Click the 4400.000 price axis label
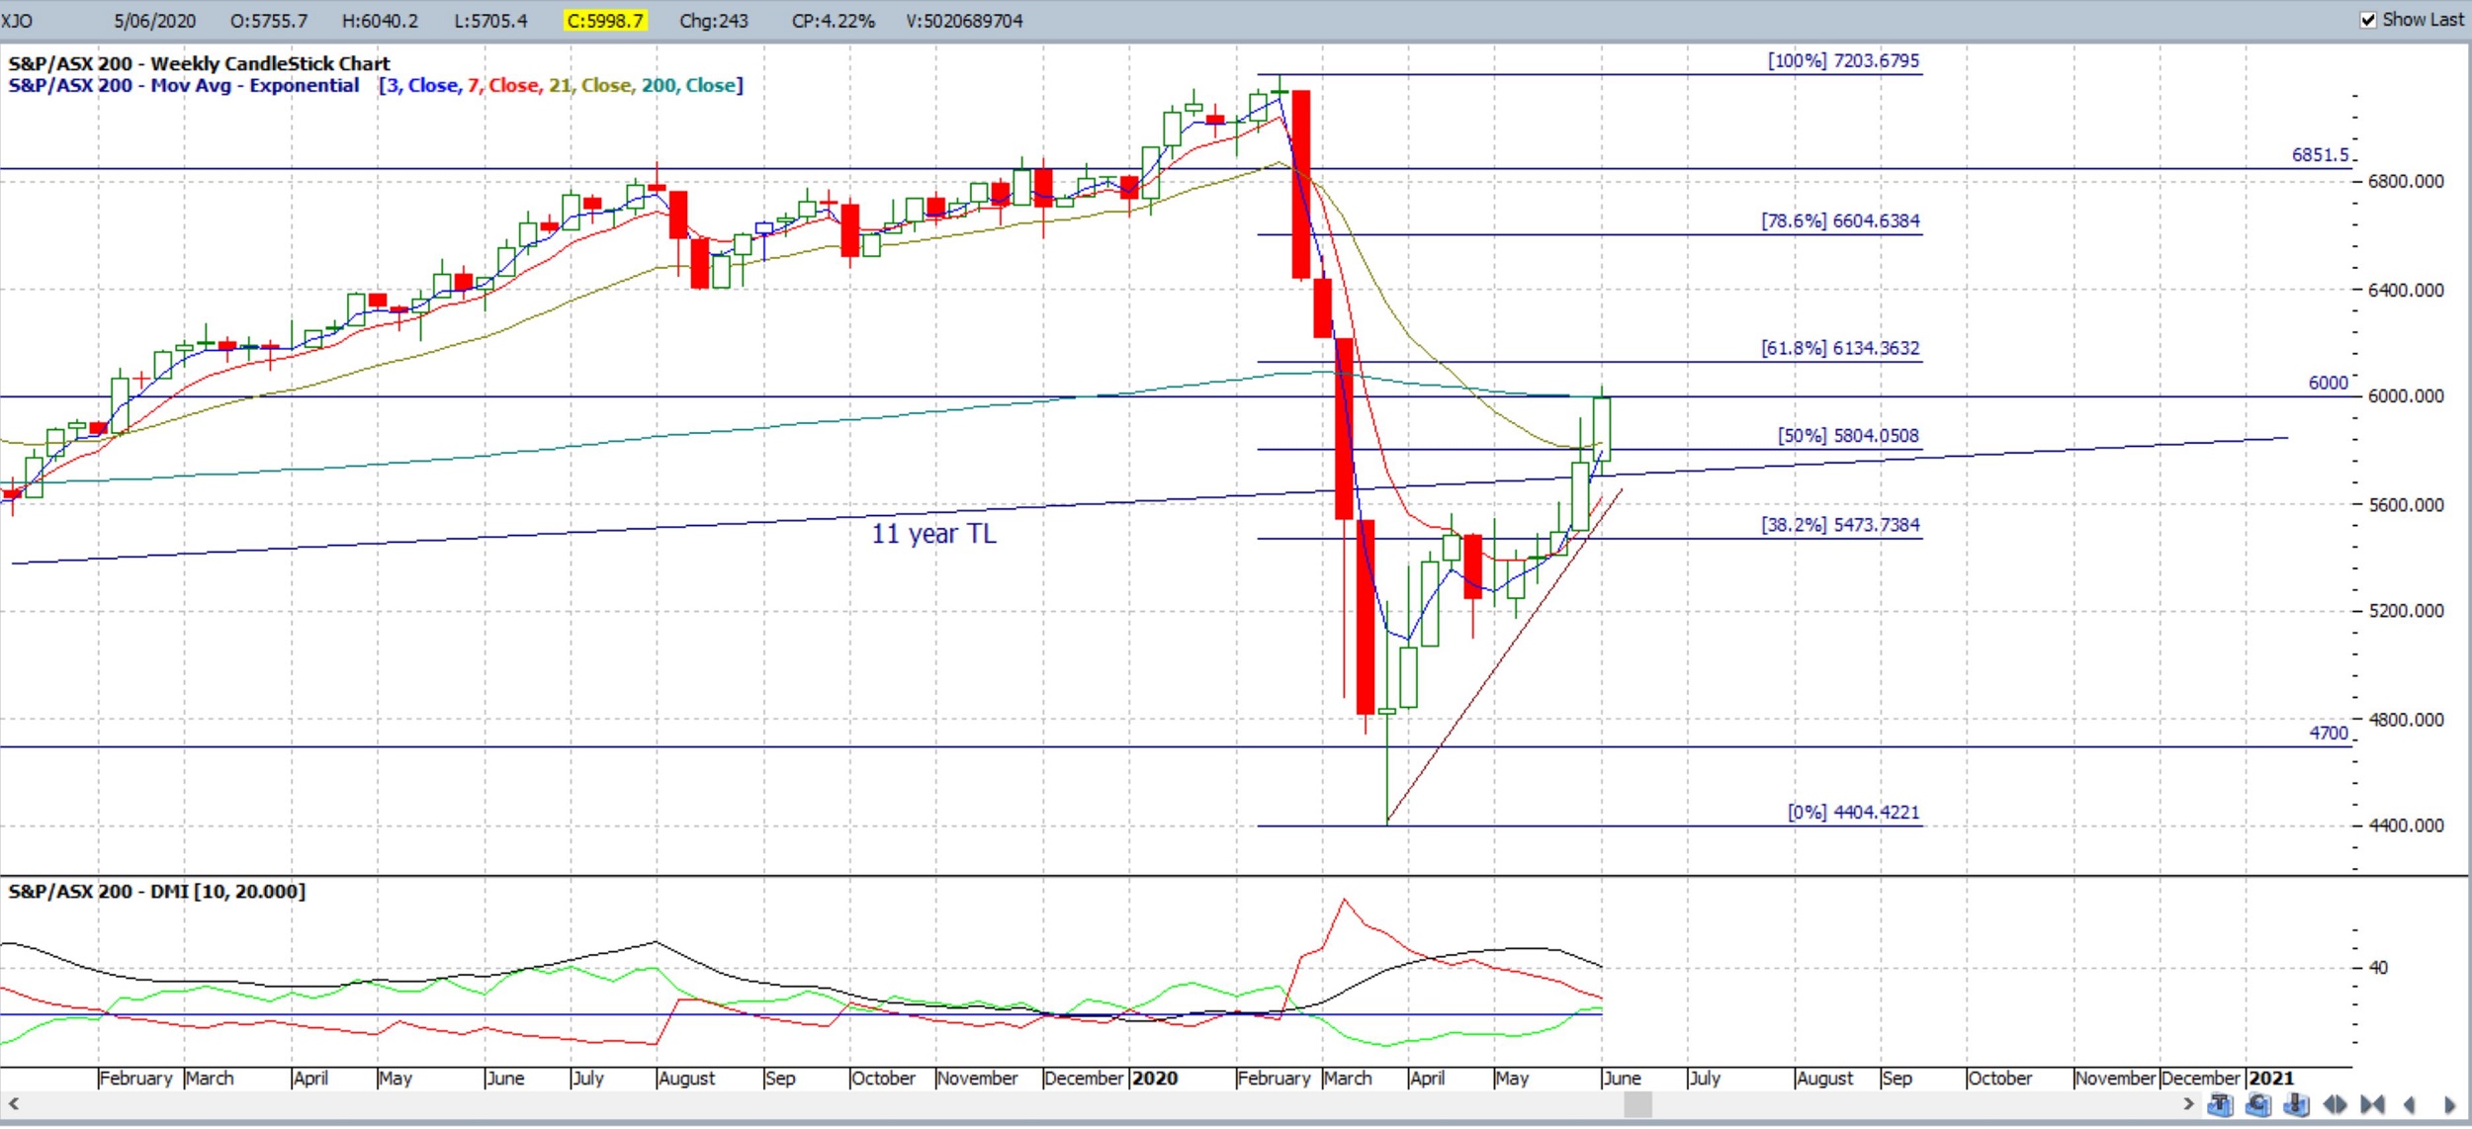This screenshot has height=1129, width=2472. click(2406, 825)
